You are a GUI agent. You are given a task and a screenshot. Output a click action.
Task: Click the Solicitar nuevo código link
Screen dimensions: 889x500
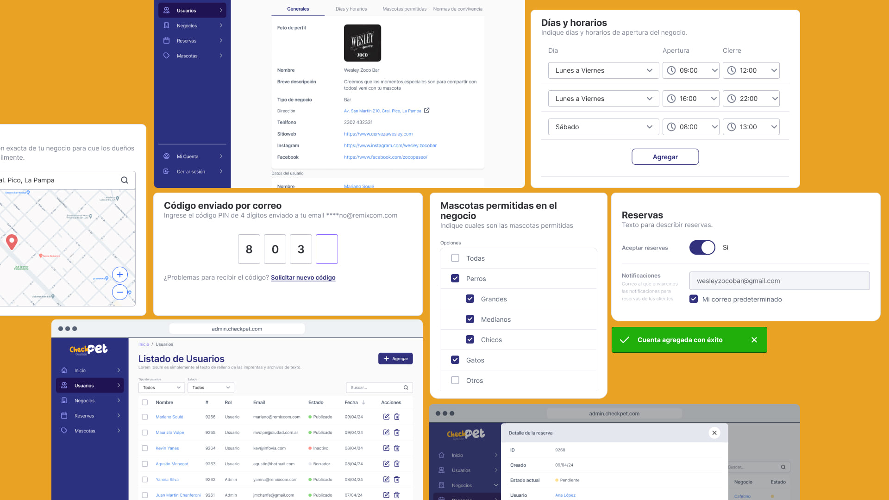click(x=303, y=278)
